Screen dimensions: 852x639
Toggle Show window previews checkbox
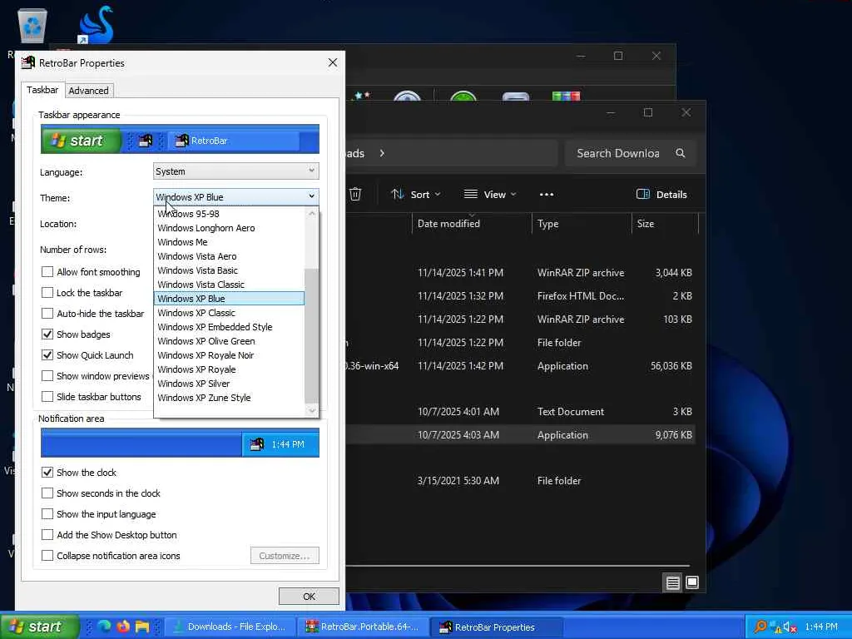47,376
